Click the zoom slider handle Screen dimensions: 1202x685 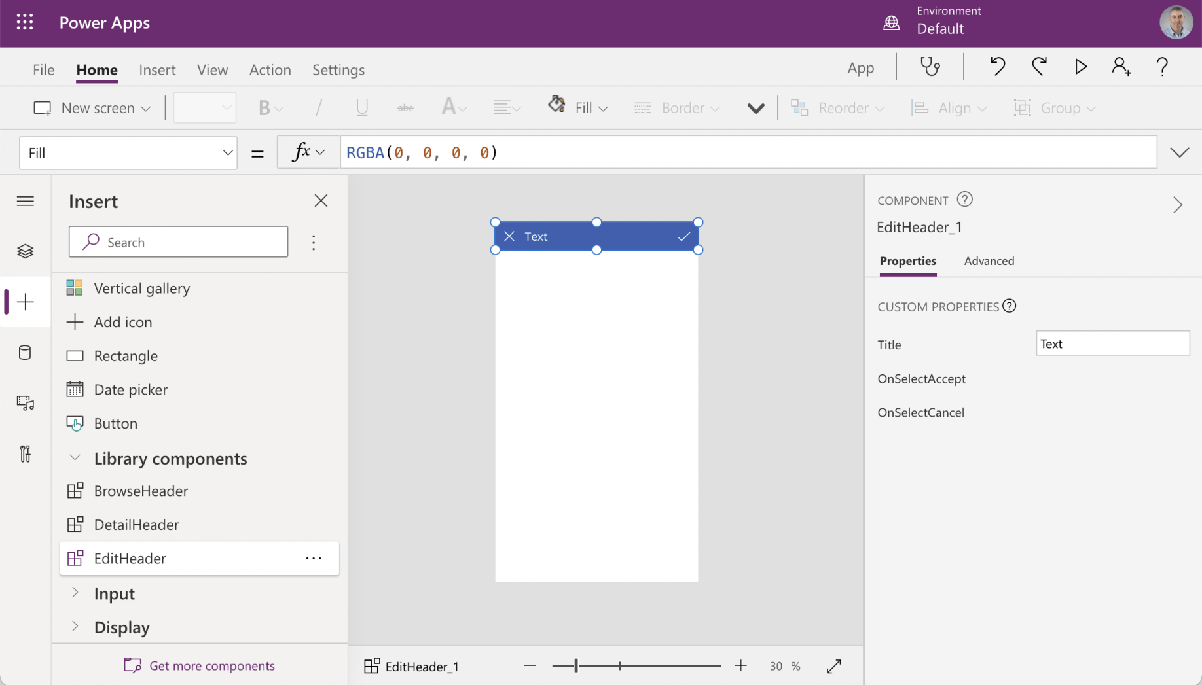(576, 666)
